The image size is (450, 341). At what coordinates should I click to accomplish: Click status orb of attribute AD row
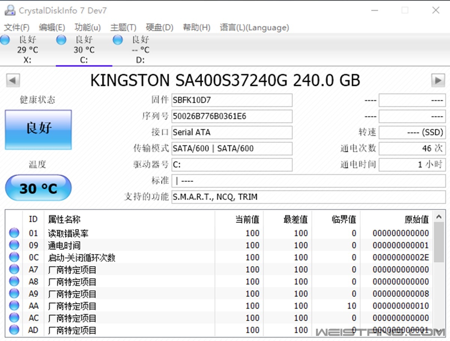tap(14, 330)
